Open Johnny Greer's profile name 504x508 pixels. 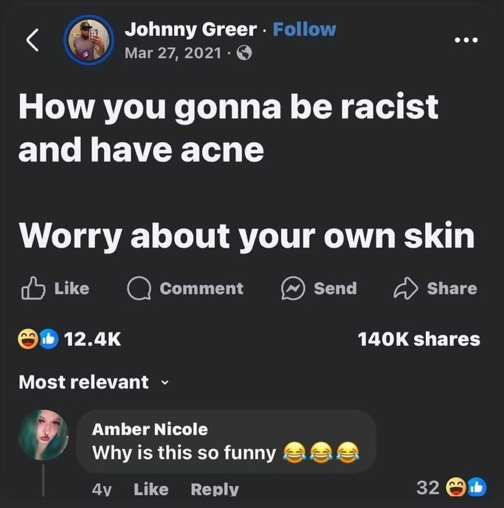coord(191,30)
